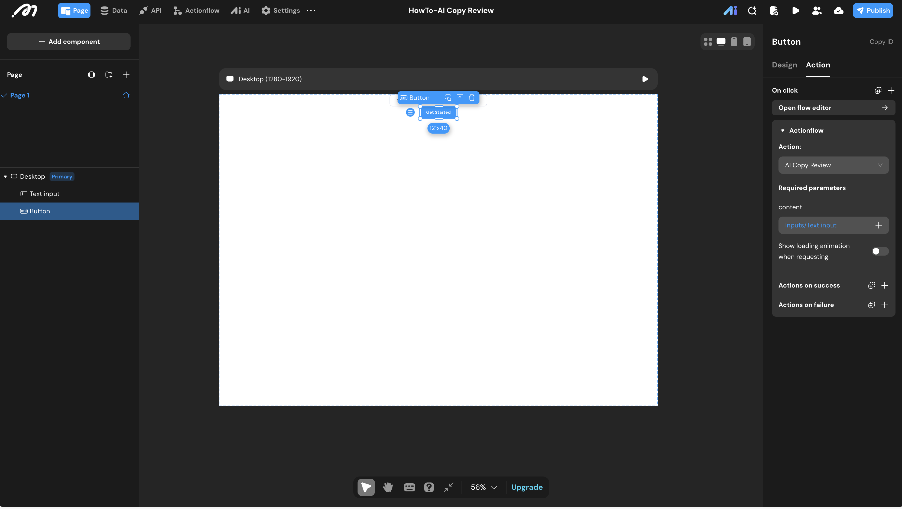Click the help question mark icon

click(429, 487)
